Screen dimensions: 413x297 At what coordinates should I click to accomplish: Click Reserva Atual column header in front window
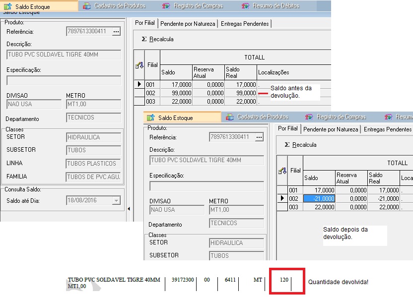point(351,178)
